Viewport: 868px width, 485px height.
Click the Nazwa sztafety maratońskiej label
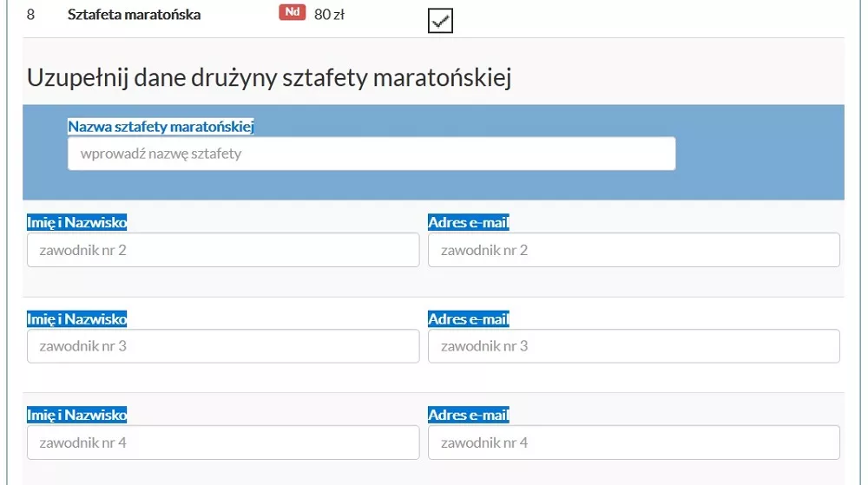161,127
